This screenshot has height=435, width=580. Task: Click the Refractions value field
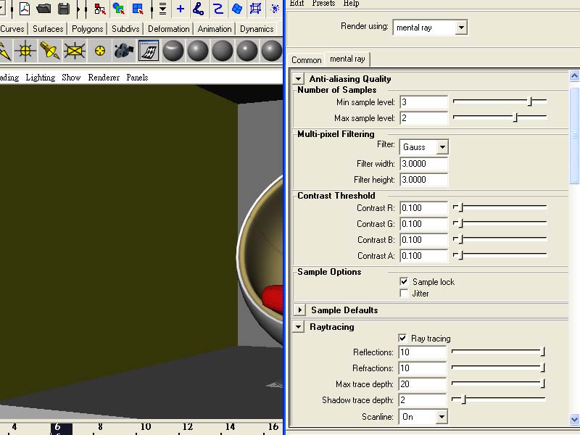(x=423, y=368)
